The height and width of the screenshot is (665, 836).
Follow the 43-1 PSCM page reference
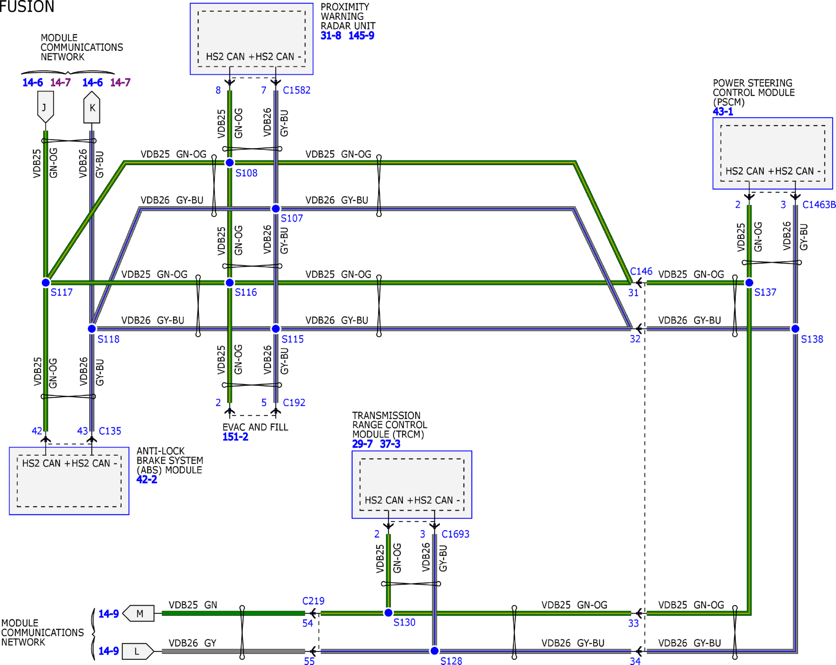(x=723, y=112)
